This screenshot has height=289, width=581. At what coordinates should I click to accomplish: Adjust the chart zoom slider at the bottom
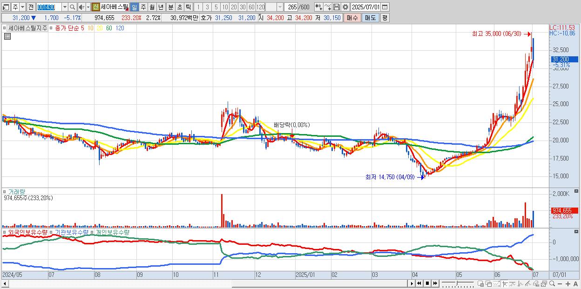pyautogui.click(x=457, y=283)
